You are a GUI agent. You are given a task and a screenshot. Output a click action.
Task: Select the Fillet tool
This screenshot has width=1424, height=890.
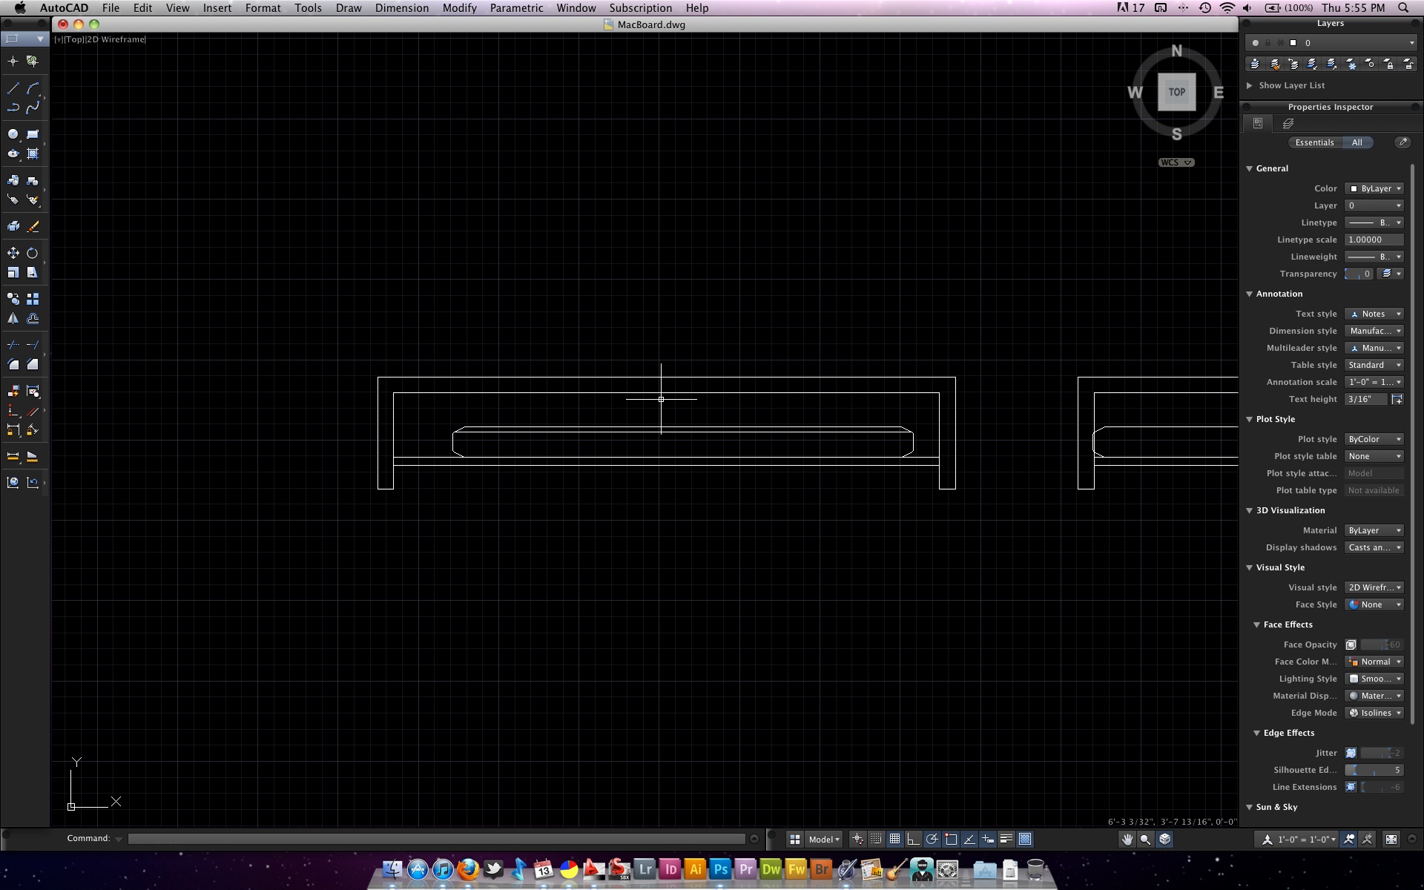pos(13,364)
